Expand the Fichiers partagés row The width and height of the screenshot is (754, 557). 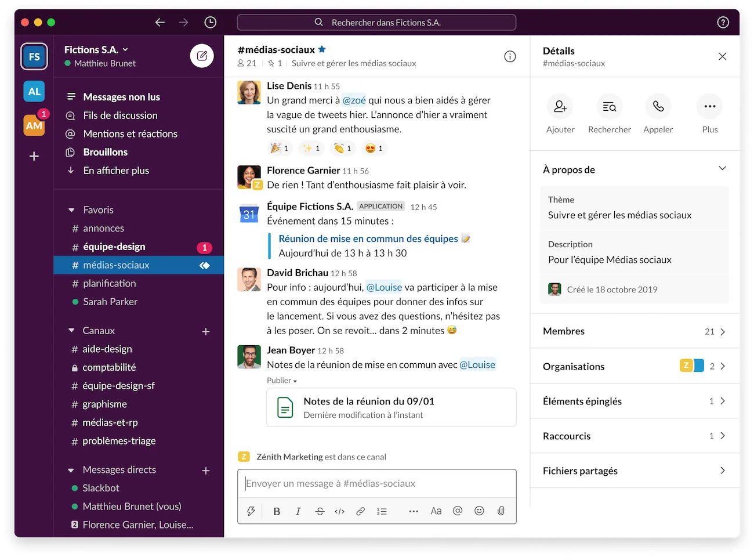tap(635, 471)
